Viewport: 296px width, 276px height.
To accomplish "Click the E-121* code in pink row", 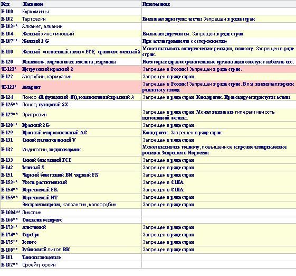I will click(x=9, y=69).
